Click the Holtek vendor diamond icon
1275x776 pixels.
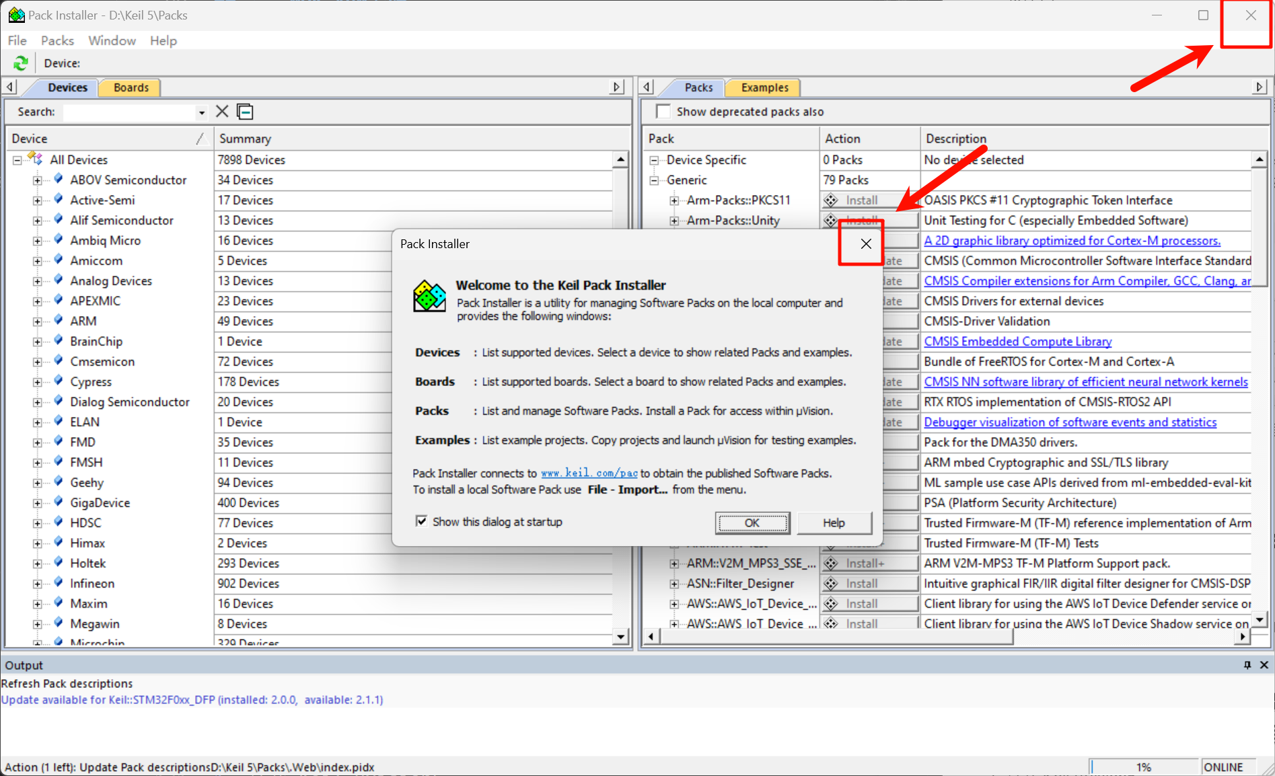59,563
